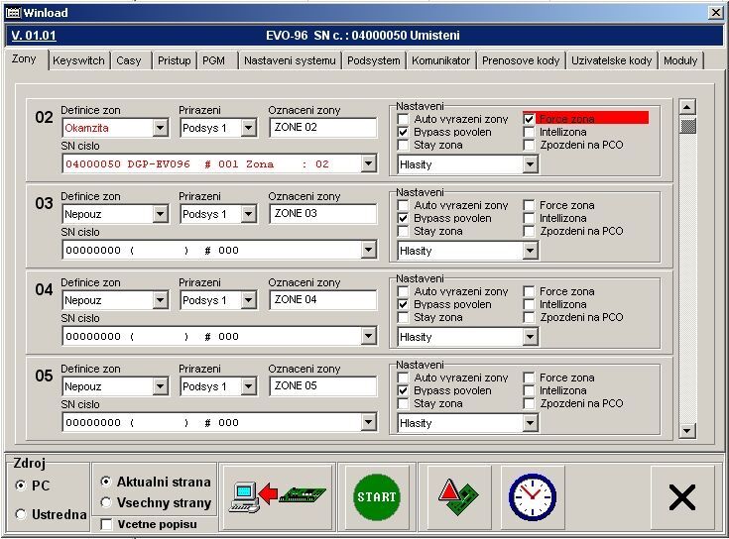The height and width of the screenshot is (539, 729).
Task: Expand Prirazeni dropdown for zone 04
Action: (x=248, y=300)
